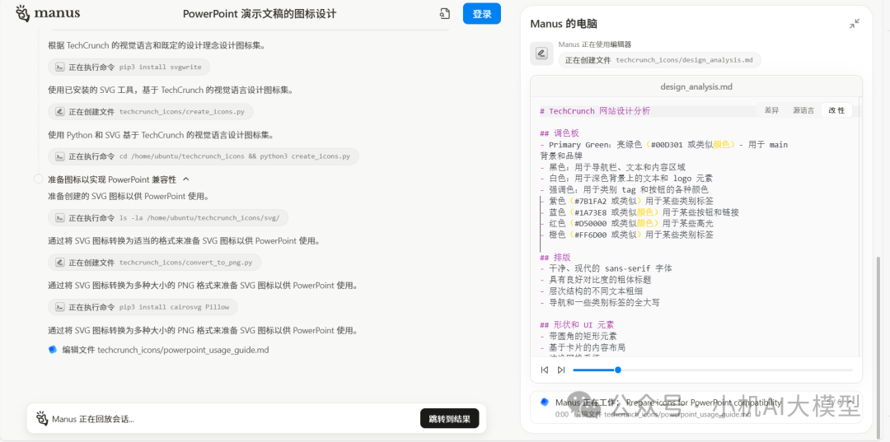Click blue icon beside 编辑文件 powerpoint_usage_guide.md
Screen dimensions: 890x442
(x=53, y=350)
